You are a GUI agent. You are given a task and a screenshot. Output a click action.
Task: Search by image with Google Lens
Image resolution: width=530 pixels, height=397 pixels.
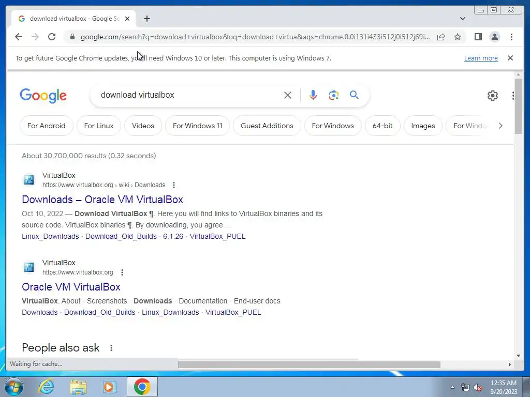(334, 95)
